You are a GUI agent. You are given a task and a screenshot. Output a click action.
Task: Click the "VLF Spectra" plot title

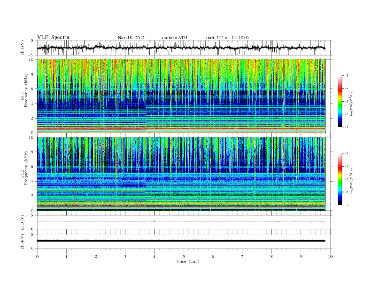click(53, 37)
